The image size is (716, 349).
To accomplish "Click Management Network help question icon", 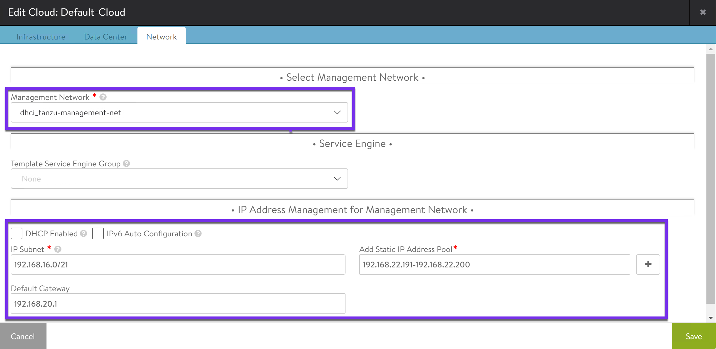I will [103, 97].
